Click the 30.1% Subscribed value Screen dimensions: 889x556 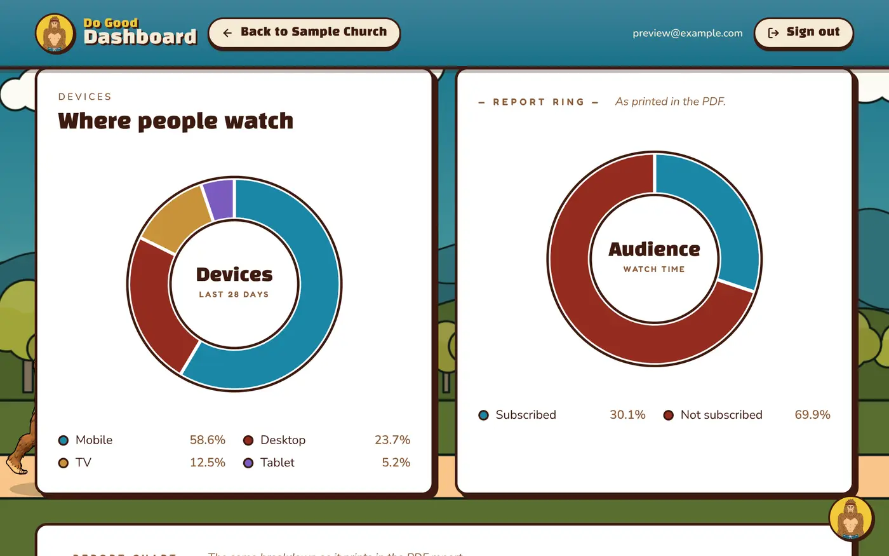click(627, 415)
